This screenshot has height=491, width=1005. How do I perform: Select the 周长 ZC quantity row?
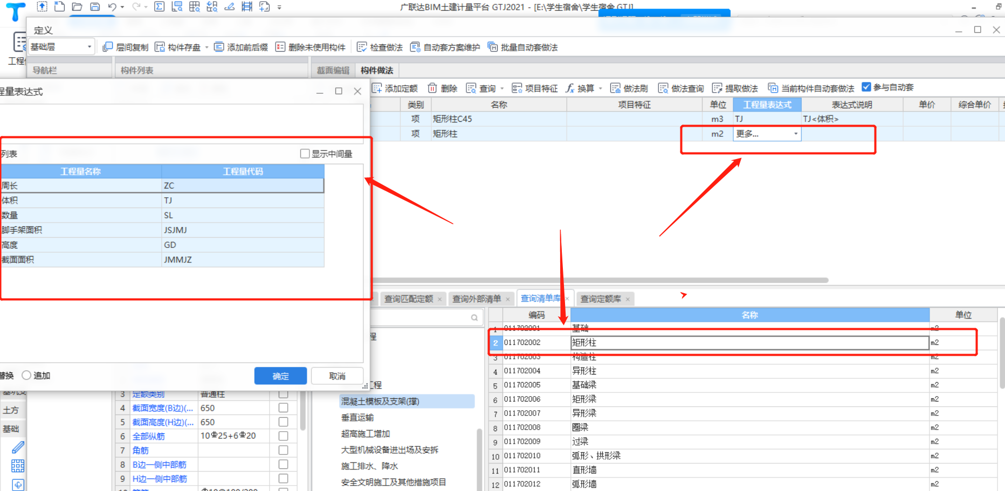coord(162,185)
